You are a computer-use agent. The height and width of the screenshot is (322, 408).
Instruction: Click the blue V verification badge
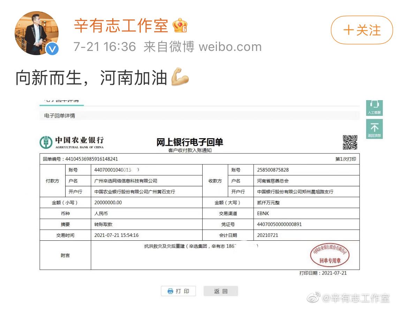pyautogui.click(x=52, y=49)
